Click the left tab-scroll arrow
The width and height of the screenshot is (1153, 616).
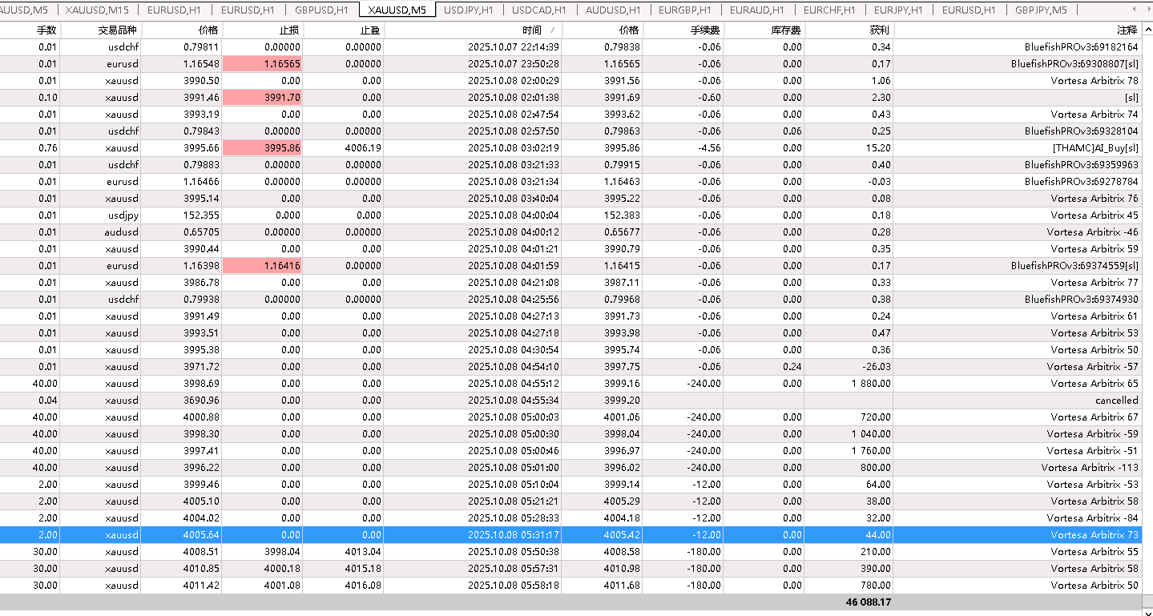(x=1133, y=10)
